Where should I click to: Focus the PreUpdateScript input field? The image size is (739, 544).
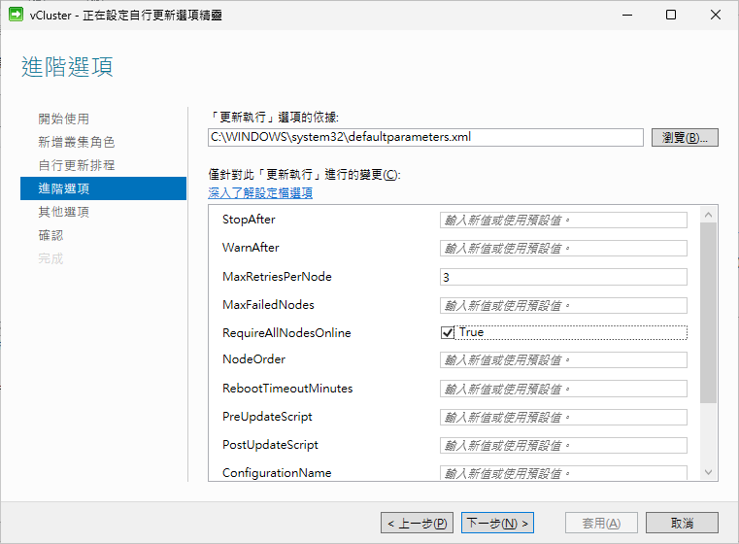(563, 417)
